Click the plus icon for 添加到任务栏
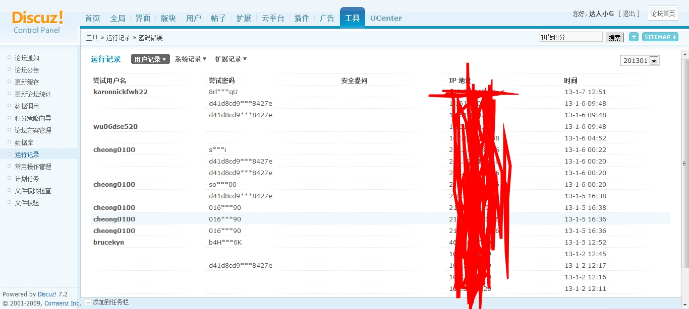The image size is (689, 309). coord(88,302)
